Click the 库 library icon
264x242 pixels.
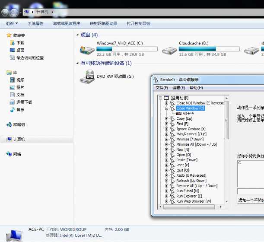[x=9, y=73]
